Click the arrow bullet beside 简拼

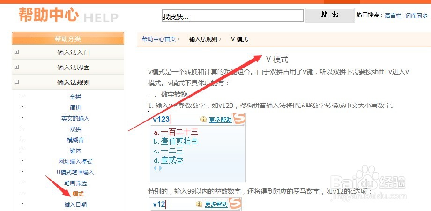pos(22,107)
